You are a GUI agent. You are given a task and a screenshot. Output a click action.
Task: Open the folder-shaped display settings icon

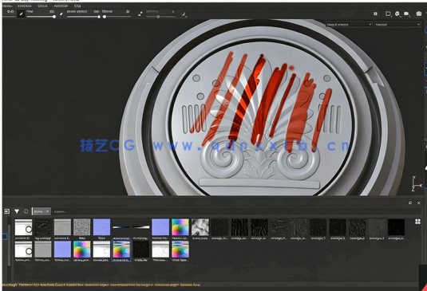point(388,14)
